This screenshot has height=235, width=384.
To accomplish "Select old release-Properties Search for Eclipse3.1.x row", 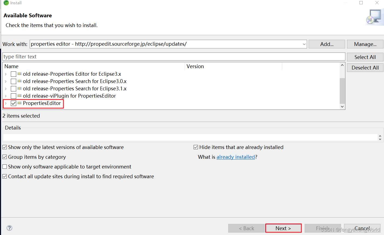I will click(75, 88).
